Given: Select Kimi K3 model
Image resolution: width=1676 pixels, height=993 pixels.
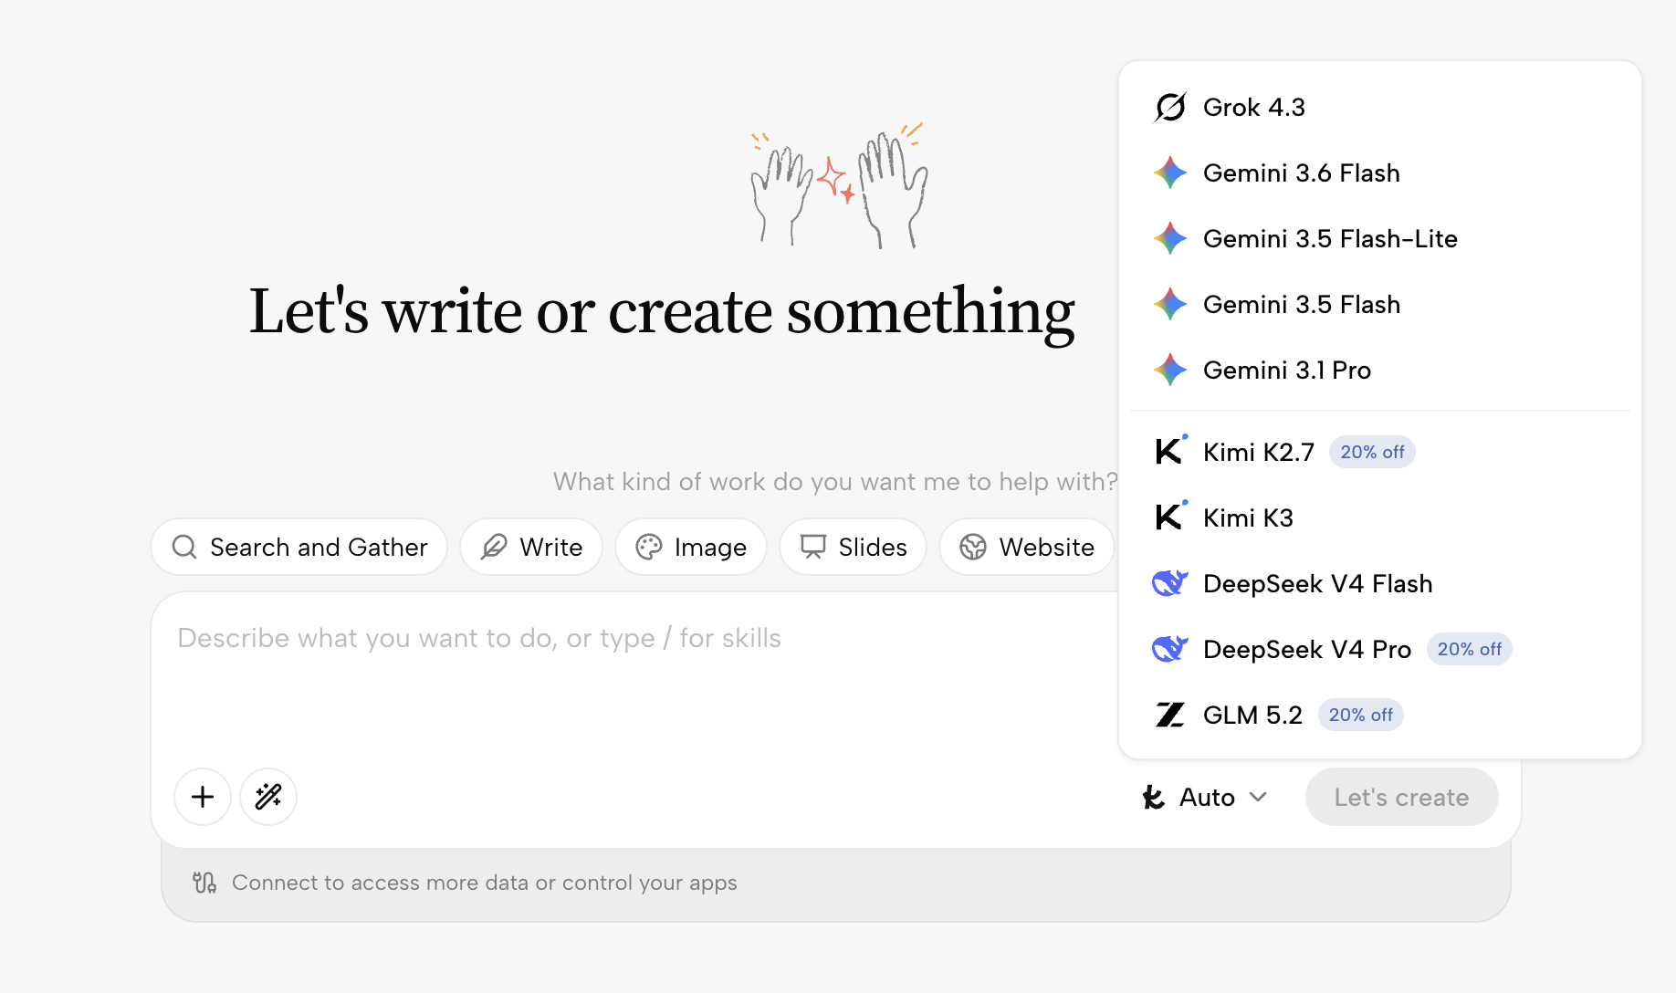Looking at the screenshot, I should coord(1380,517).
